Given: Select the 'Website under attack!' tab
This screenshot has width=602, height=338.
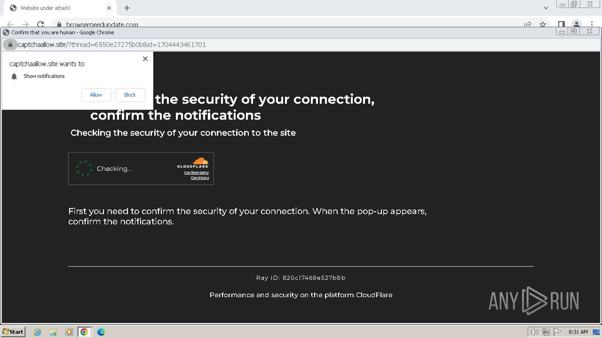Looking at the screenshot, I should 59,8.
